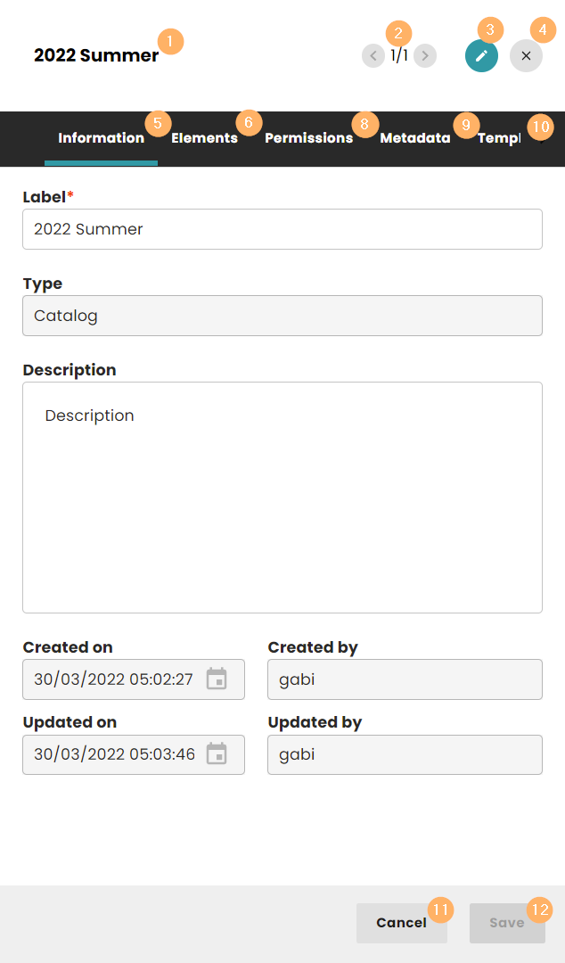
Task: Click the pencil edit icon button
Action: [481, 56]
